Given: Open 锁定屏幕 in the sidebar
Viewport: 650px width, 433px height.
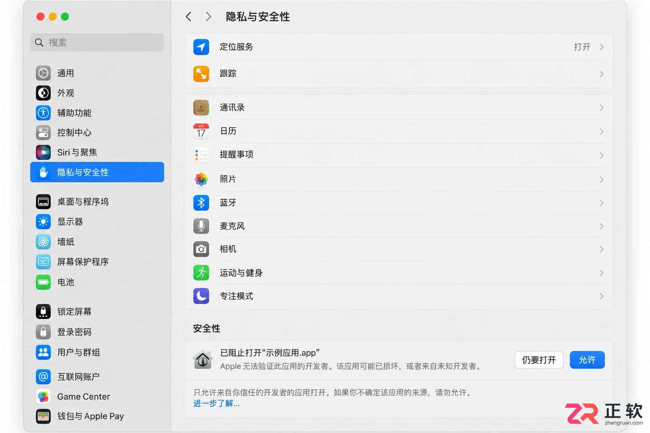Looking at the screenshot, I should click(97, 312).
